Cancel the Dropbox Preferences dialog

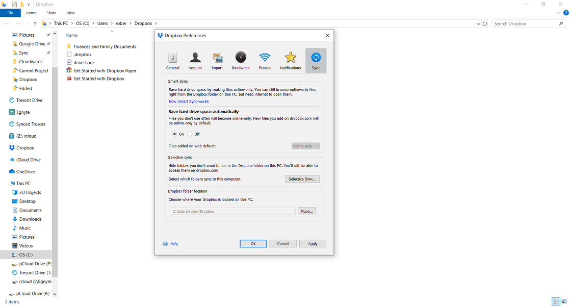tap(283, 244)
